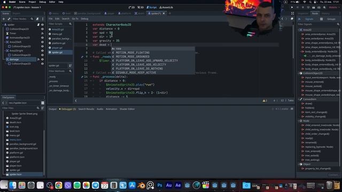
Task: Collapse the Area2Dright node
Action: tap(5, 51)
